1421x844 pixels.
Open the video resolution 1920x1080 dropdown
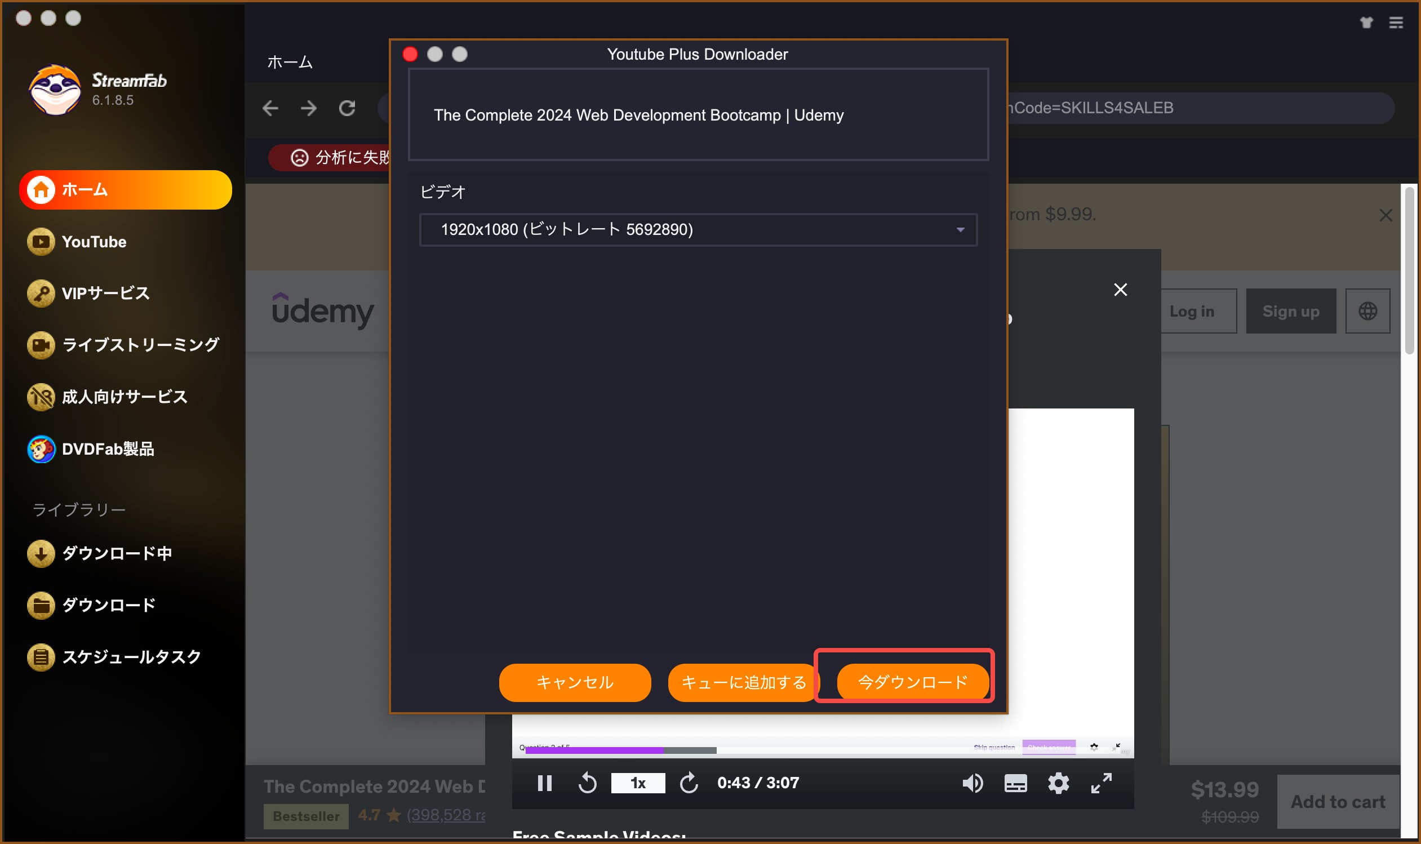[698, 229]
